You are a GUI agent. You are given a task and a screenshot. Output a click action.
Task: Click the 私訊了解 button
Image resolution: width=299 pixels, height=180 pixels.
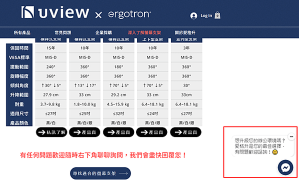tap(51, 132)
